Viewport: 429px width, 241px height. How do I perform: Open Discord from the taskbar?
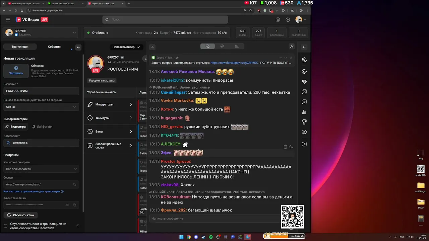pyautogui.click(x=196, y=237)
